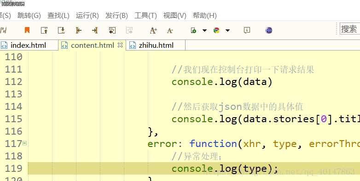The width and height of the screenshot is (360, 181).
Task: Click the right-pointing arrow bar icon
Action: [x=95, y=30]
